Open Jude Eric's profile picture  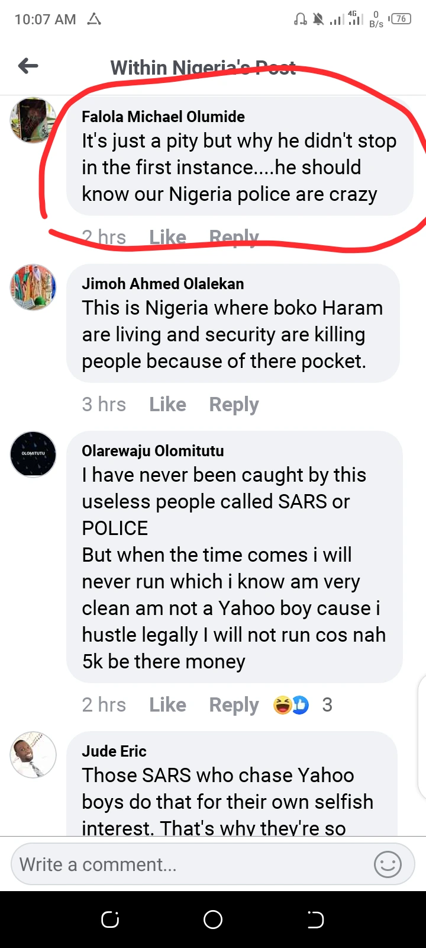point(33,754)
